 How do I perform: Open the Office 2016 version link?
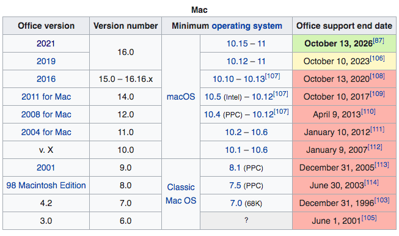(46, 79)
